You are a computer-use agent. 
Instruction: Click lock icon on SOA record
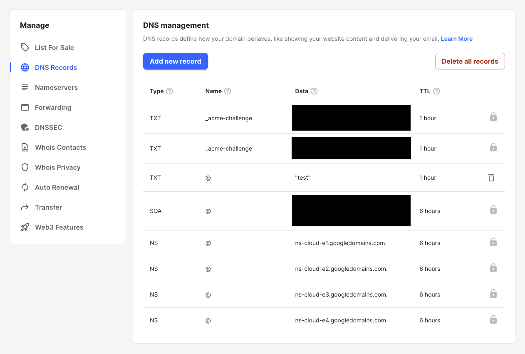click(x=493, y=210)
